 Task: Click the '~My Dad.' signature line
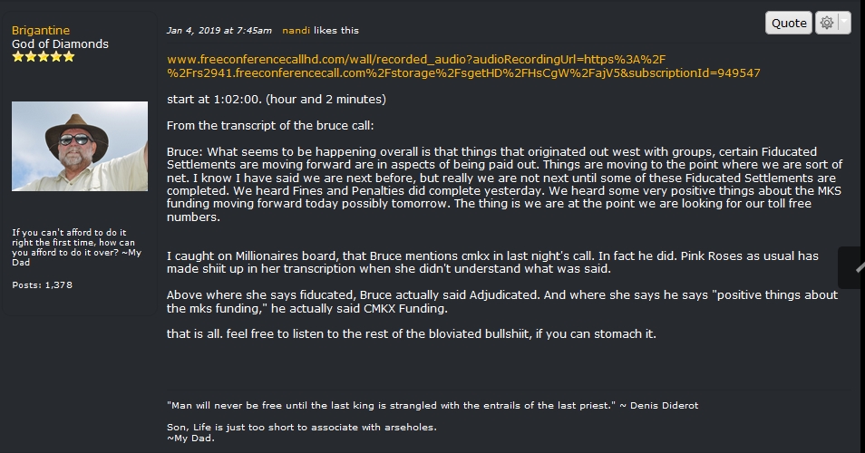click(x=190, y=439)
